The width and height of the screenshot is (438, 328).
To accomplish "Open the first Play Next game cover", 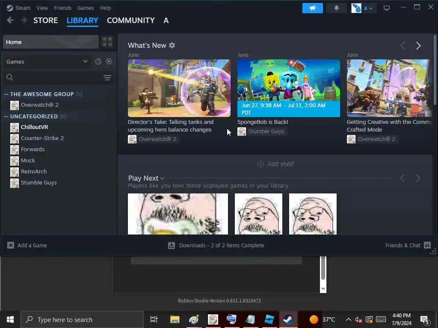I will tap(178, 214).
